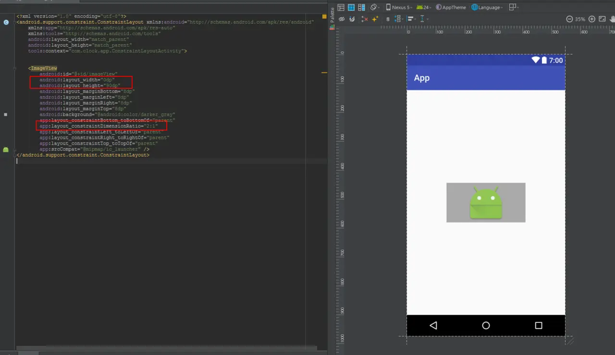Switch to Design surface view icon

[341, 7]
